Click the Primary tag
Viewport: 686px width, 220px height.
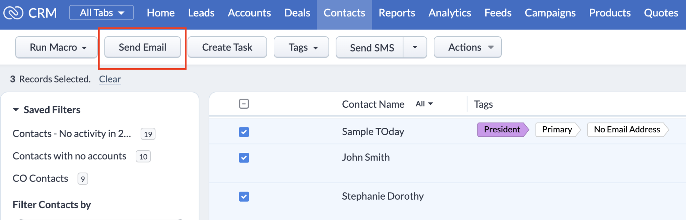[558, 130]
